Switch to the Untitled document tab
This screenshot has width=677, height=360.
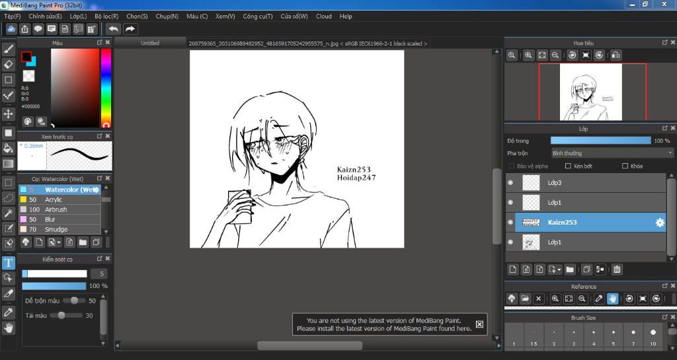(150, 43)
